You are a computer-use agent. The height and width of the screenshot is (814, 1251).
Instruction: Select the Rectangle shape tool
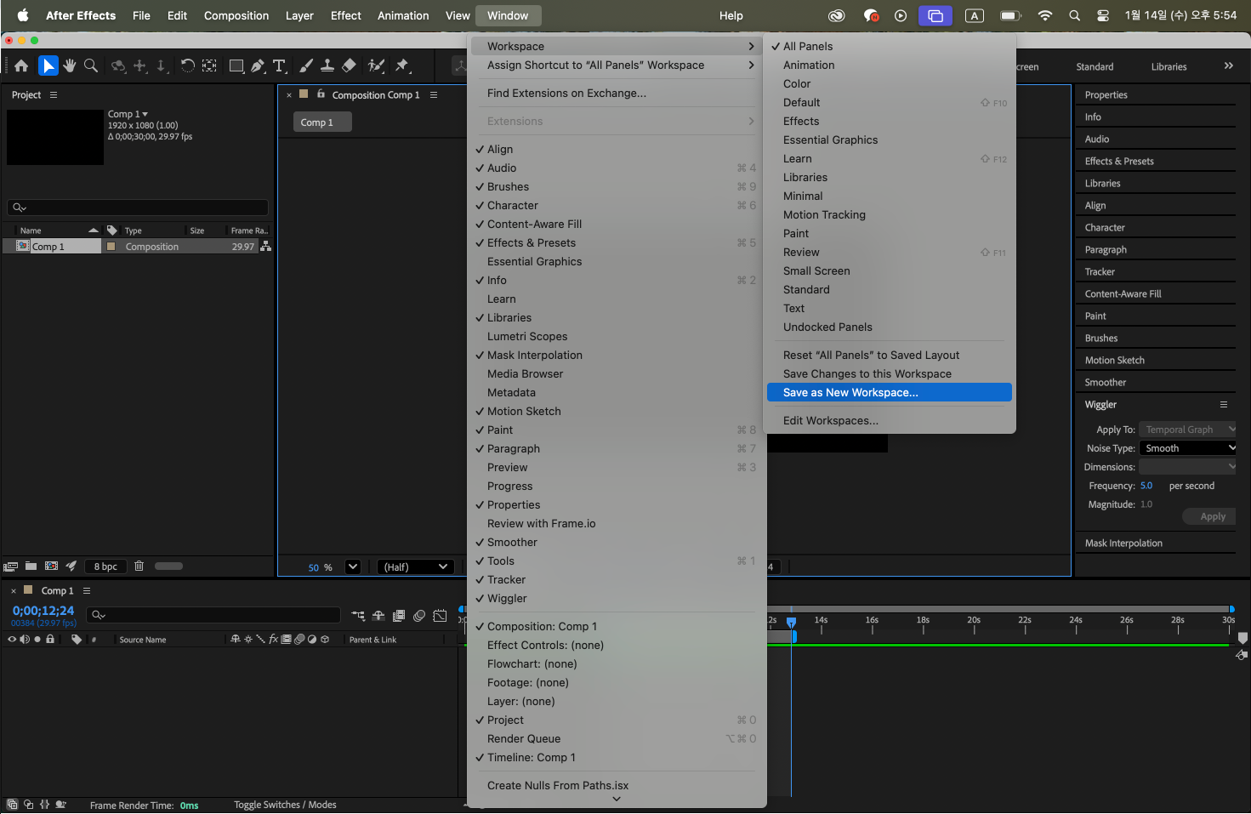(236, 65)
